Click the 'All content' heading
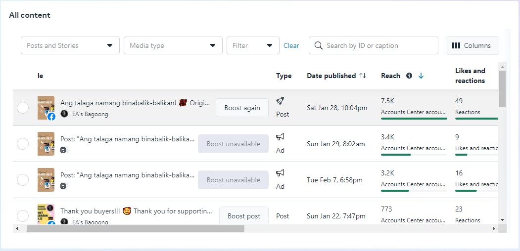The width and height of the screenshot is (520, 251). tap(30, 15)
